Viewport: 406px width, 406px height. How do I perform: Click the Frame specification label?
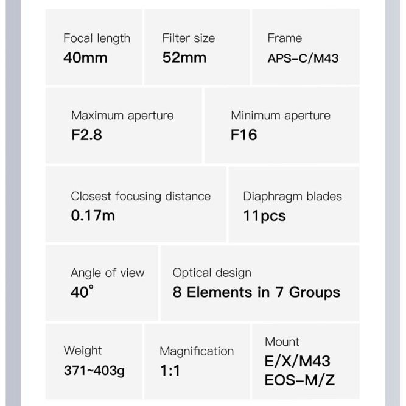(x=284, y=38)
